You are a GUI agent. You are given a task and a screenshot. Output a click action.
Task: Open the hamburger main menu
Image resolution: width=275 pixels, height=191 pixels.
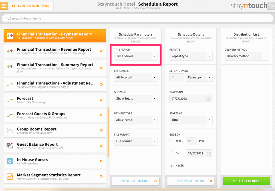tap(4, 6)
